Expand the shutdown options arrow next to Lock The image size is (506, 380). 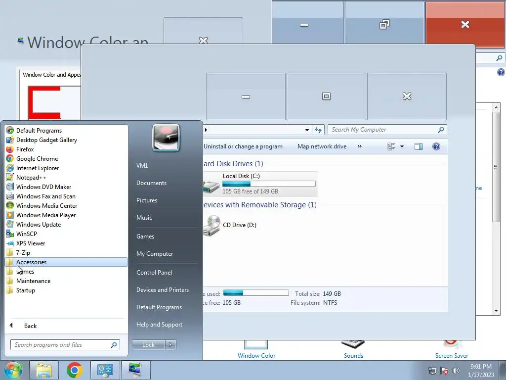point(170,345)
